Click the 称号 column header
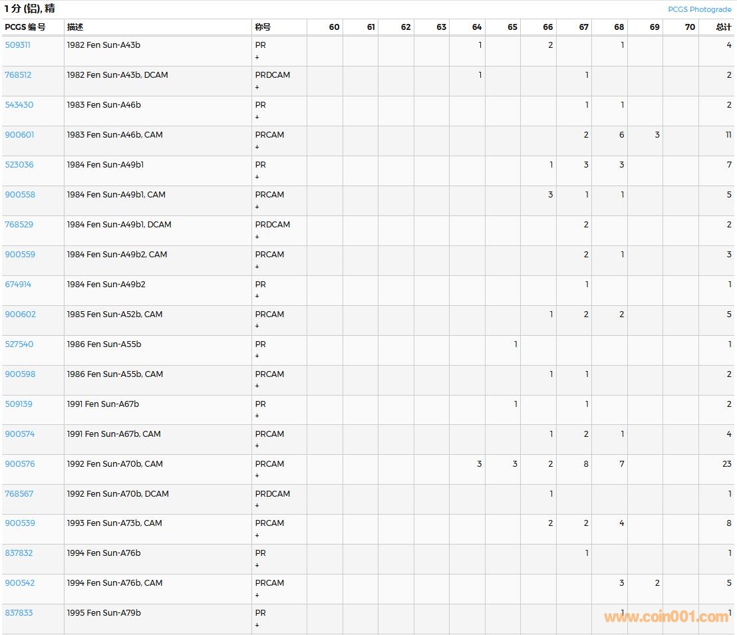Screen dimensions: 737x635 pos(263,27)
